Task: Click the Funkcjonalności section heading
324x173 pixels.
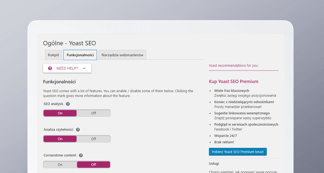Action: click(59, 82)
